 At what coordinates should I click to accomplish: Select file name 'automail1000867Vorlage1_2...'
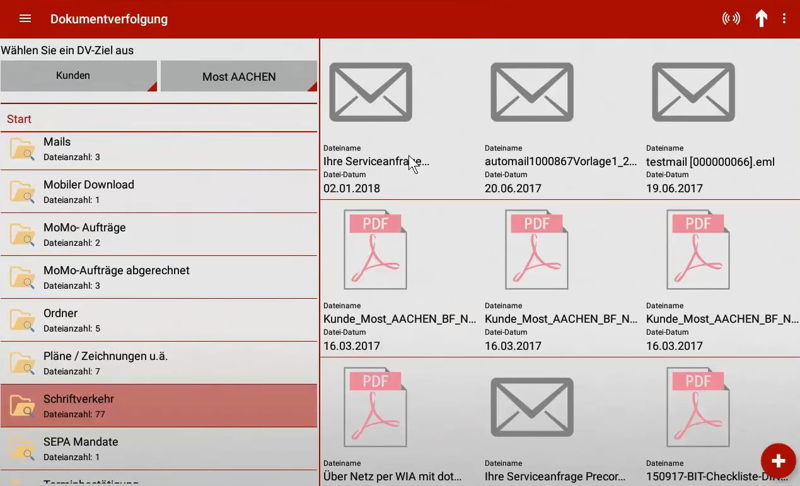click(560, 161)
